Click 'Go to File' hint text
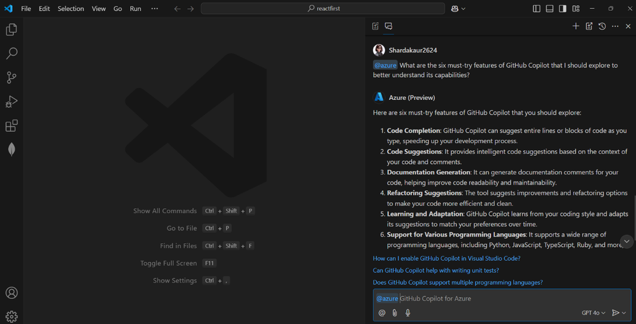Image resolution: width=636 pixels, height=324 pixels. [181, 229]
